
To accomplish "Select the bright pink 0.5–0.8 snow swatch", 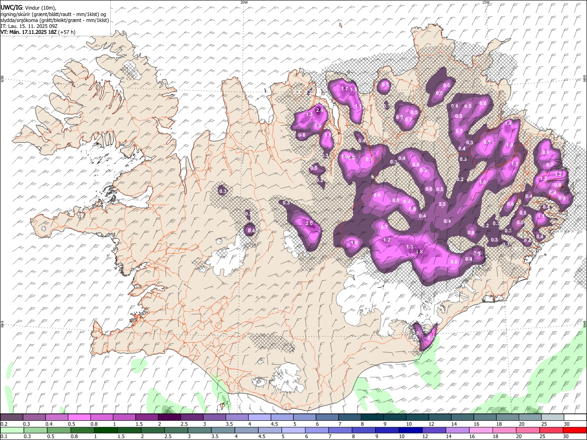I will pyautogui.click(x=79, y=417).
